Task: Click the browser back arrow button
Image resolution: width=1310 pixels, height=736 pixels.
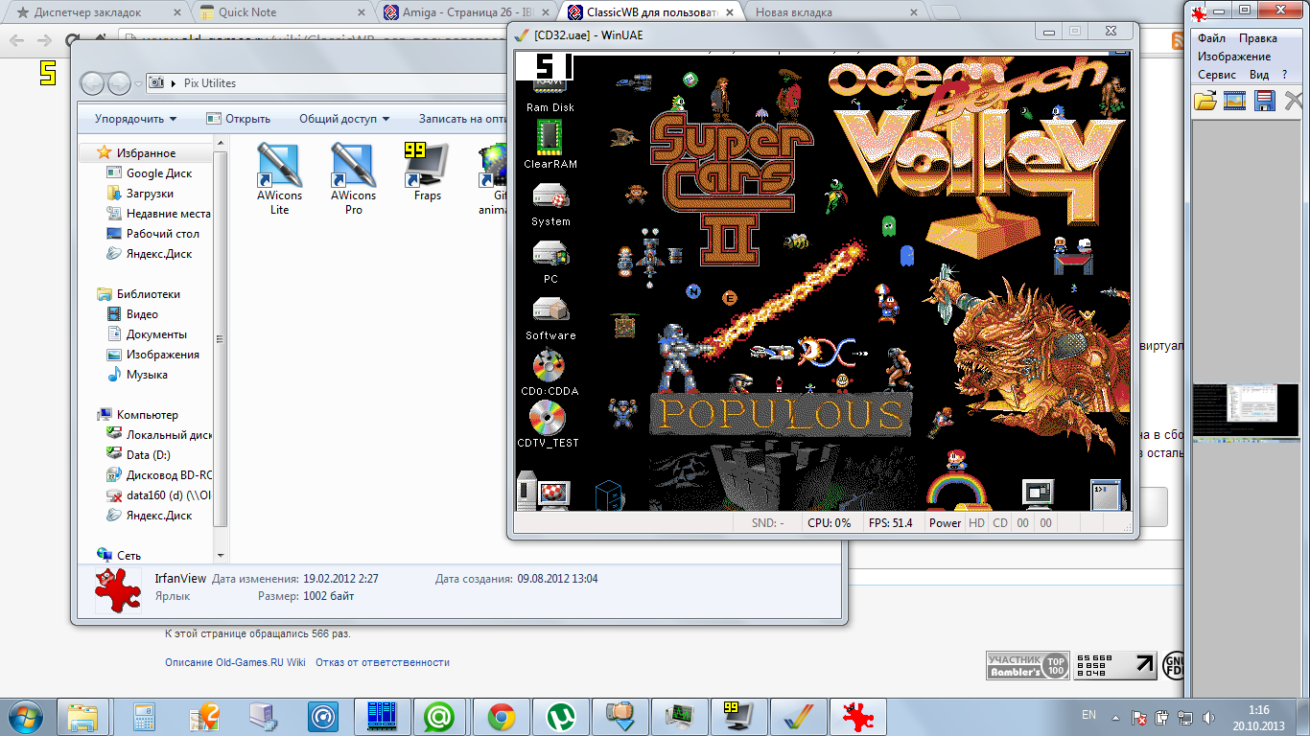Action: (17, 41)
